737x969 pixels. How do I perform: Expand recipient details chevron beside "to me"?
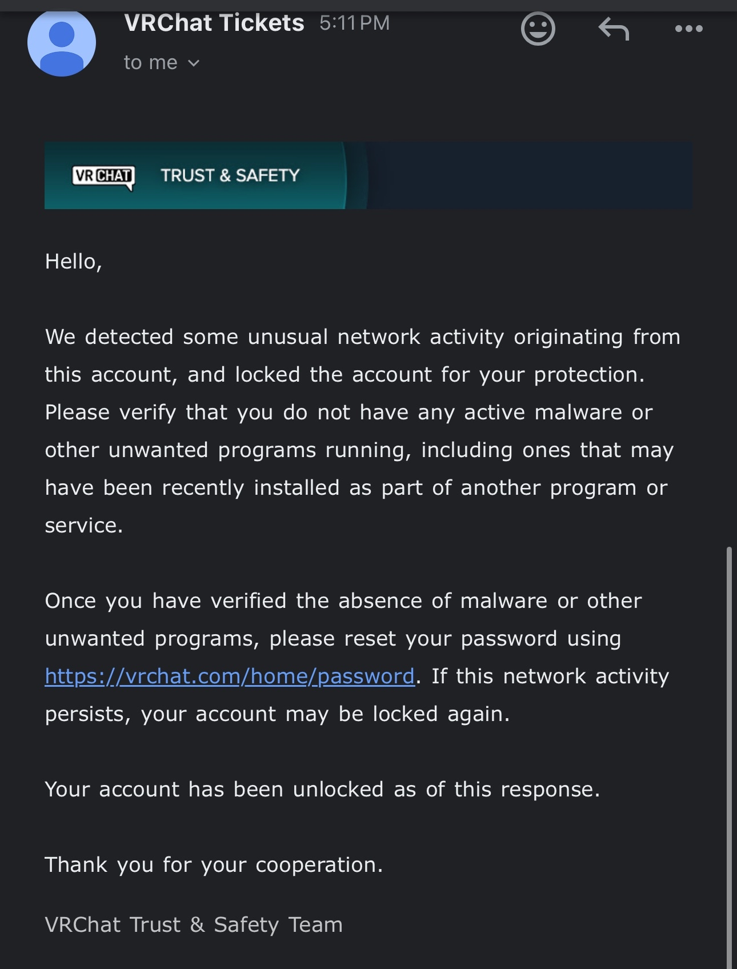(x=194, y=63)
